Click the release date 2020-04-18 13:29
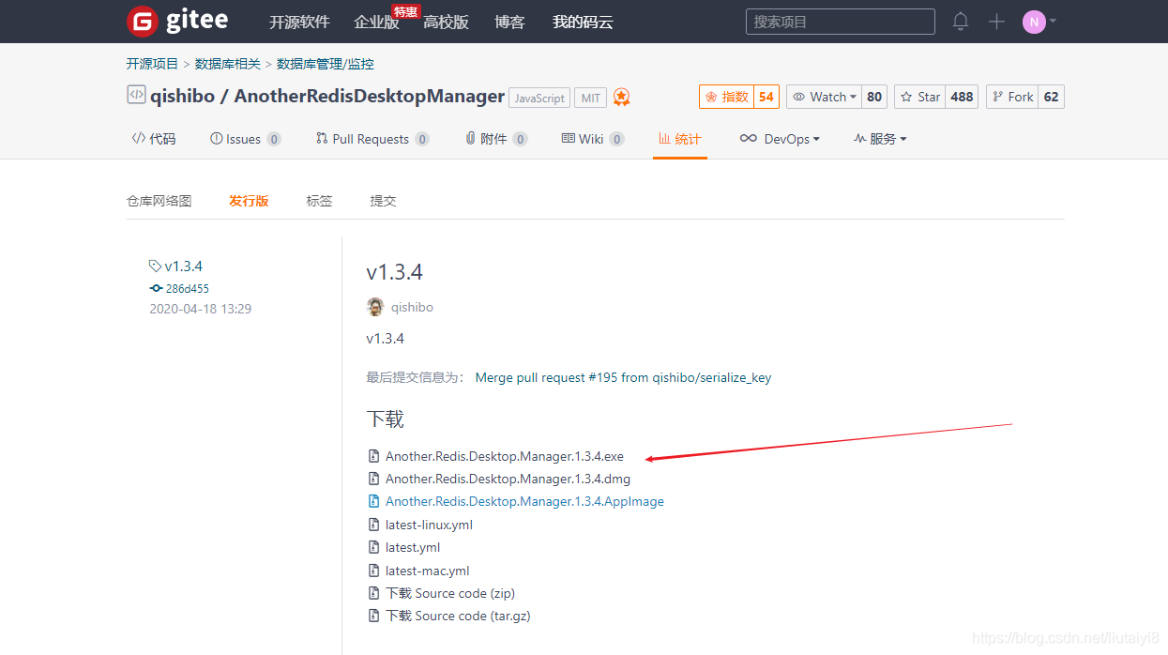This screenshot has width=1168, height=655. point(201,309)
